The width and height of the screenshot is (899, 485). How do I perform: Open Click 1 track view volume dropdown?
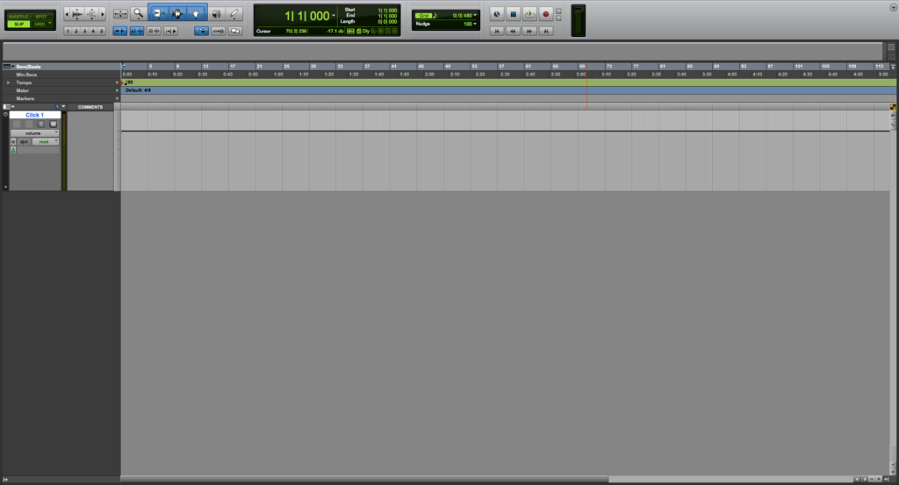coord(35,132)
